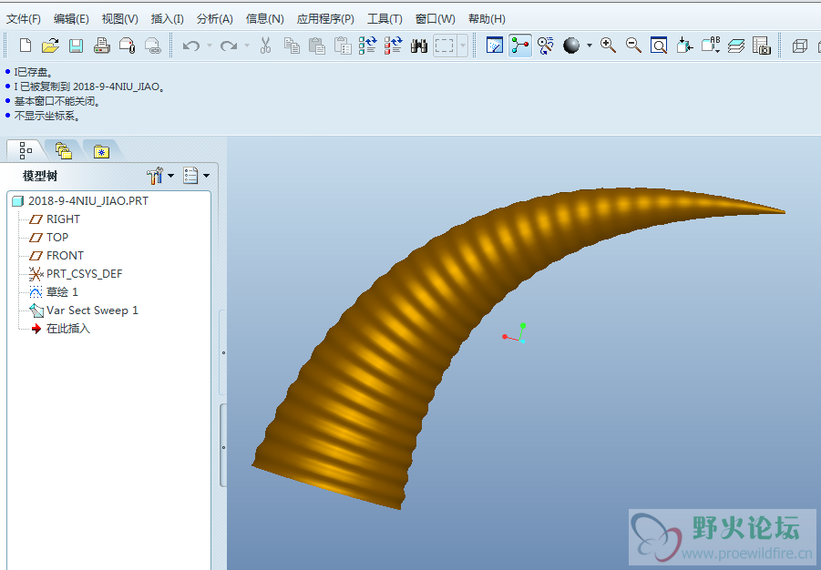Open the regenerate manager icon
Viewport: 821px width, 570px height.
(x=394, y=46)
